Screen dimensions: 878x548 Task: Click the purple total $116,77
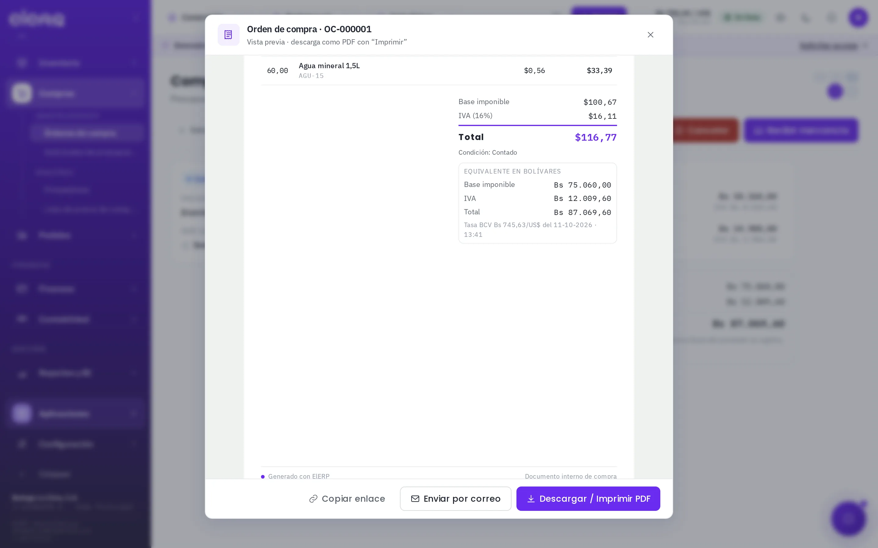tap(596, 137)
